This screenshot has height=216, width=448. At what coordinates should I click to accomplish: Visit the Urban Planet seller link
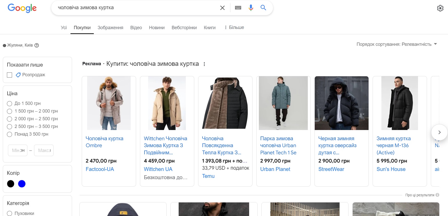(275, 169)
